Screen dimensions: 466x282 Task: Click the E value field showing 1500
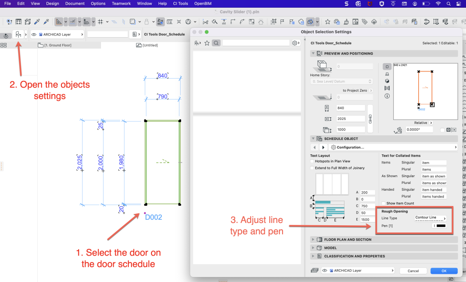(367, 219)
